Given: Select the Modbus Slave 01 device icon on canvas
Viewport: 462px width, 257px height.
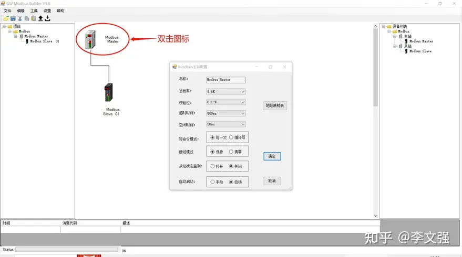Looking at the screenshot, I should coord(108,92).
